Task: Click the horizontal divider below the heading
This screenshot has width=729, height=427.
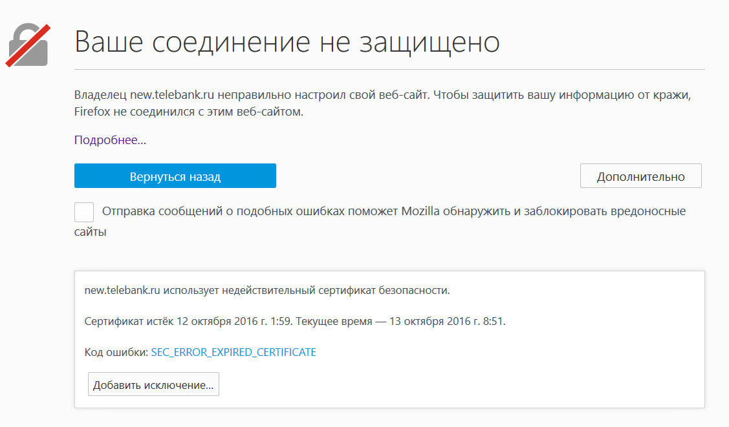Action: click(389, 69)
